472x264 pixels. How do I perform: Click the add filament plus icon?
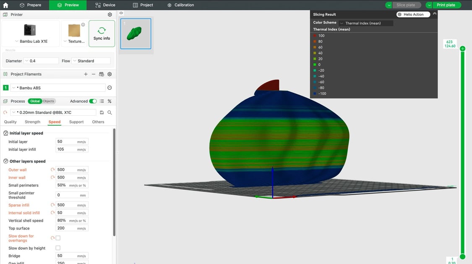[x=86, y=74]
